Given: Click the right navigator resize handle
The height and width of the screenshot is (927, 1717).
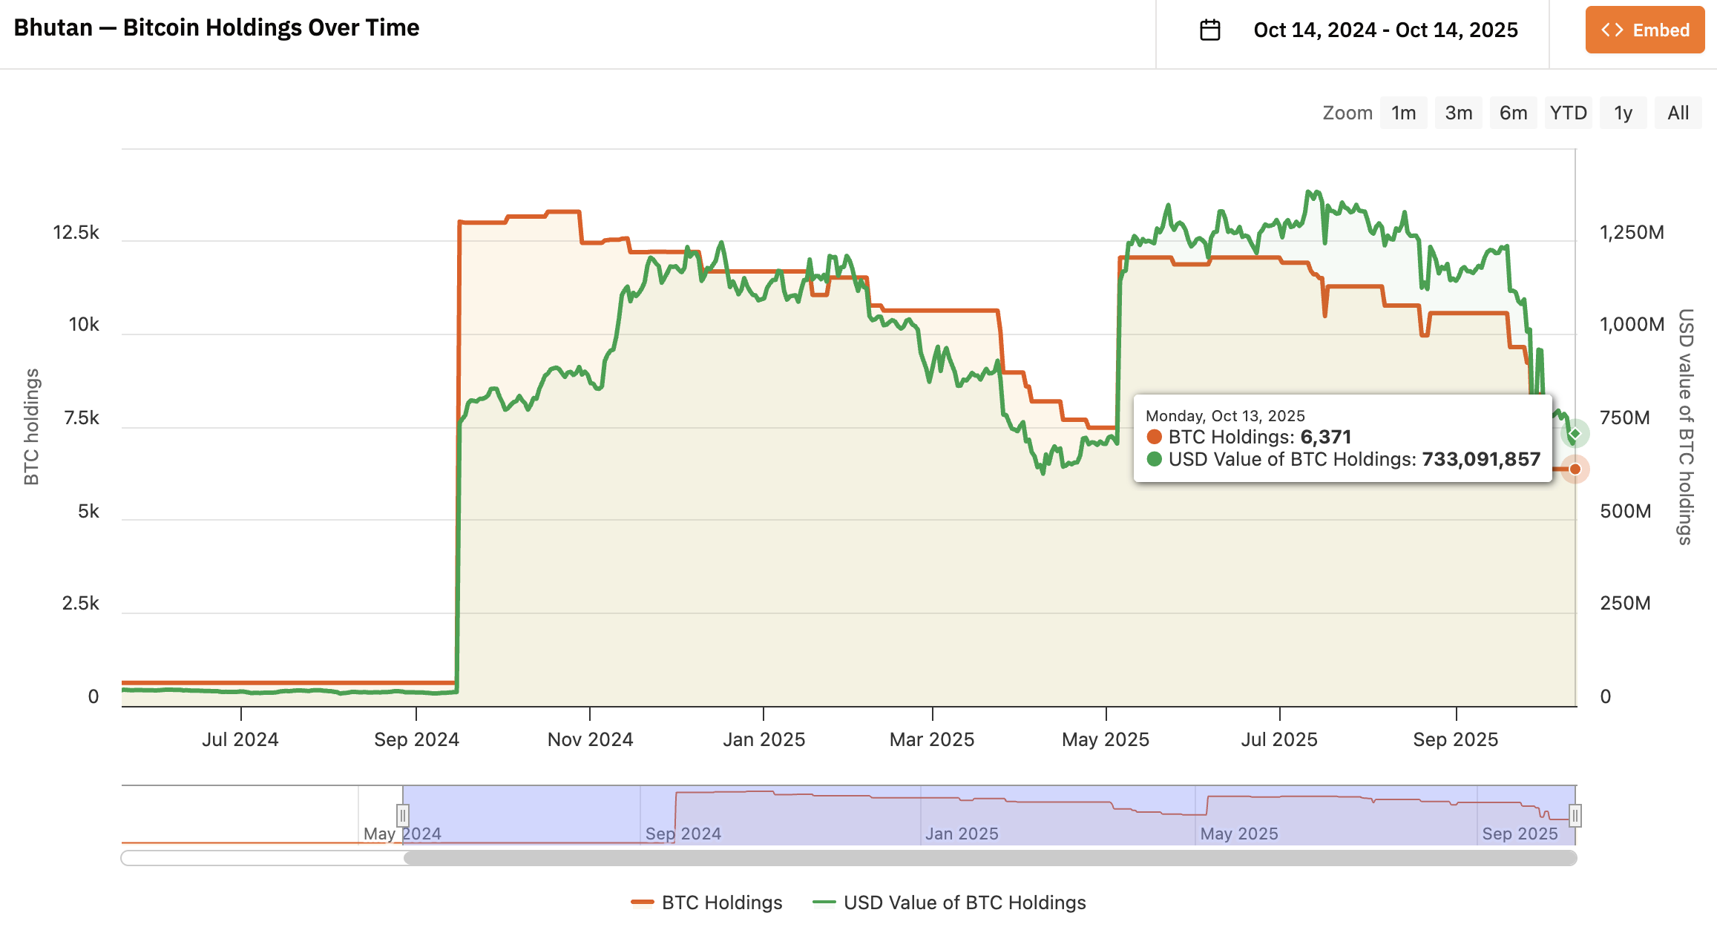Looking at the screenshot, I should click(1575, 814).
